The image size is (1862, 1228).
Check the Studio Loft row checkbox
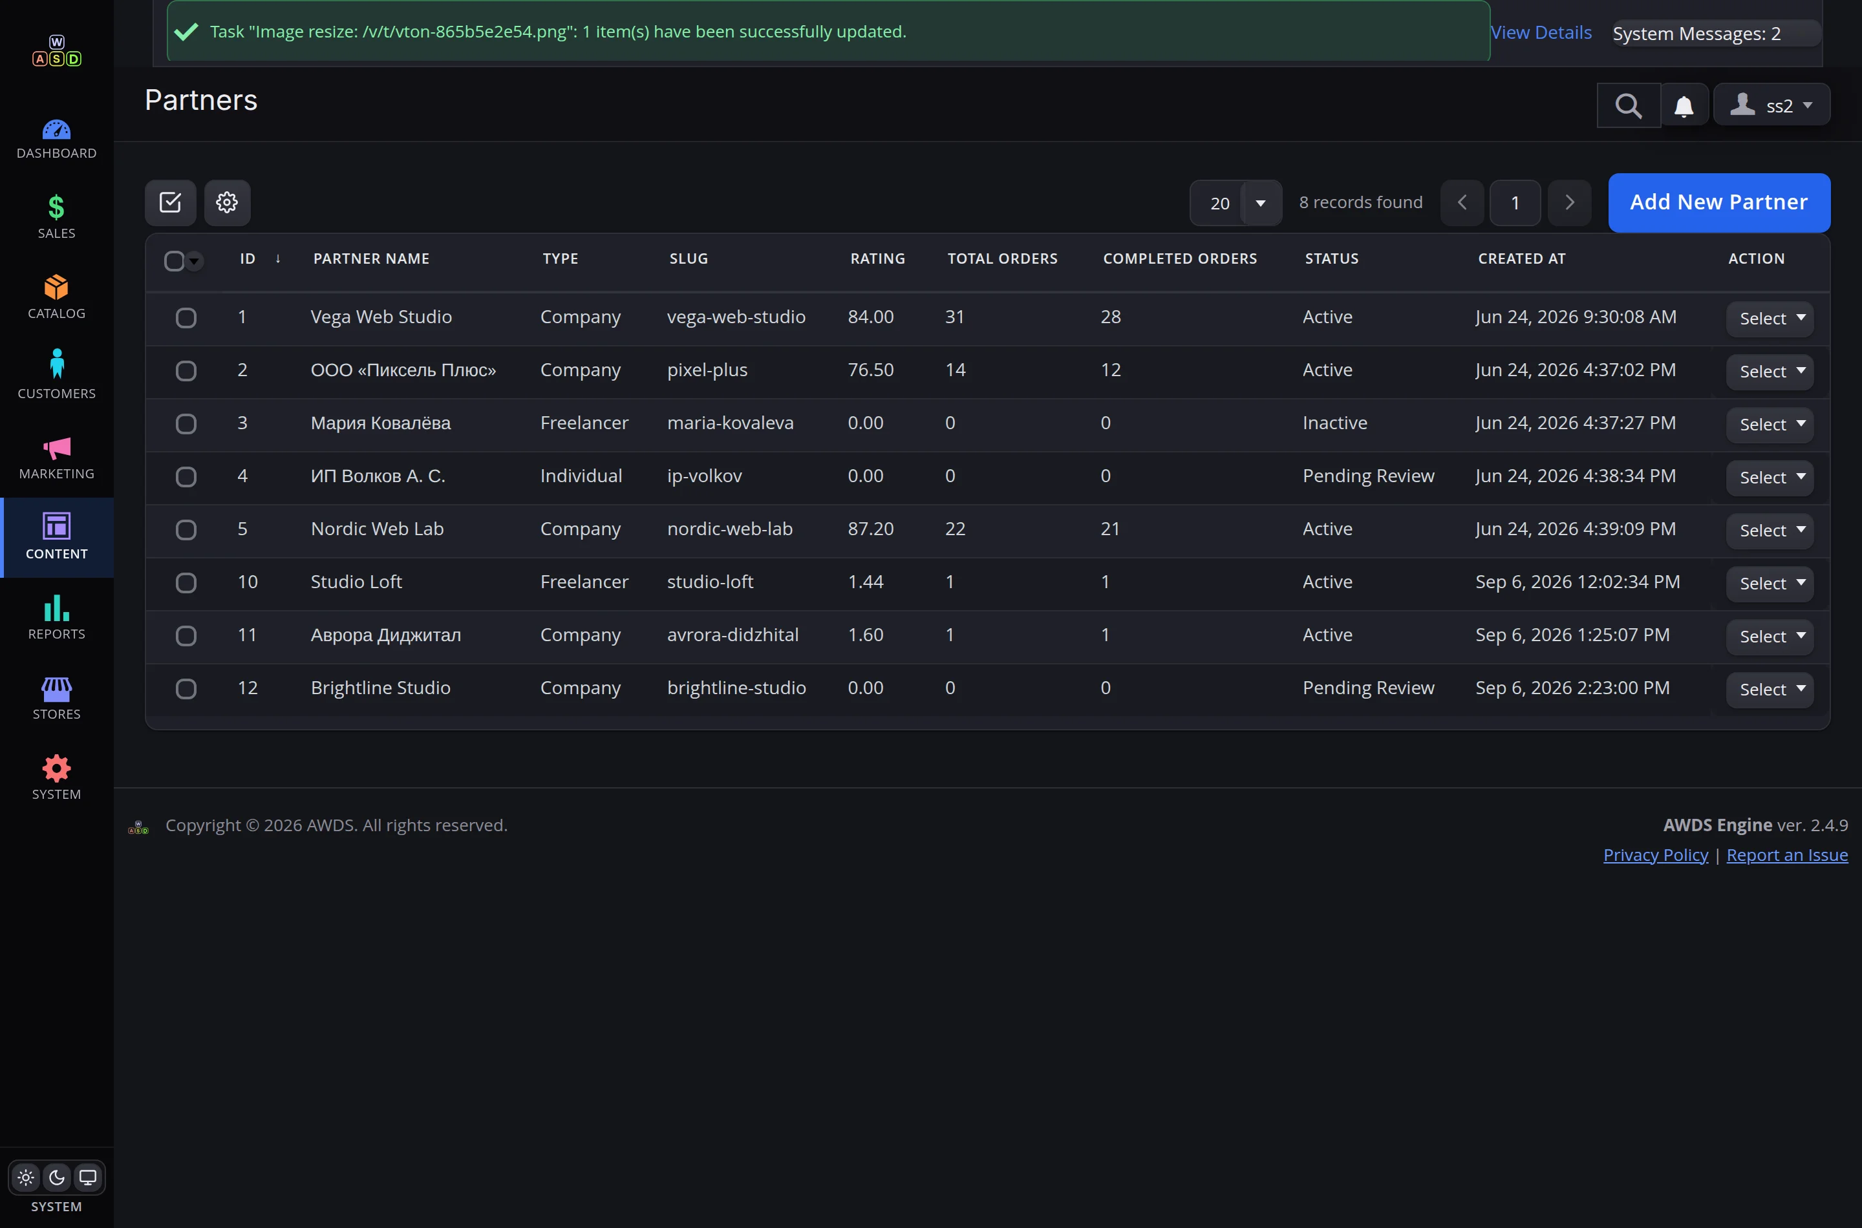click(x=186, y=583)
